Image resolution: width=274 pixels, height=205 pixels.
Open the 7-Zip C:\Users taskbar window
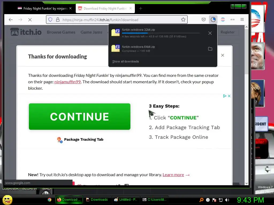point(154,200)
